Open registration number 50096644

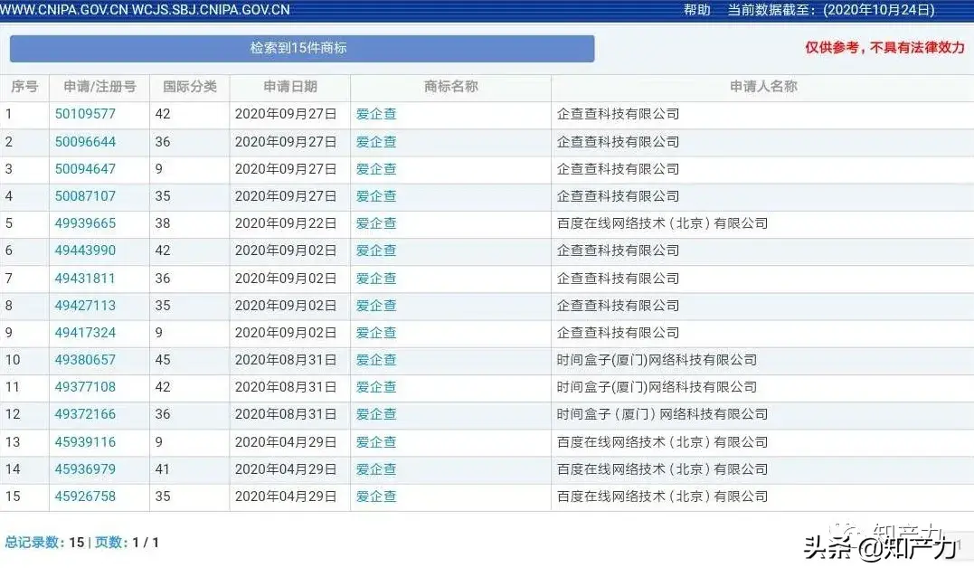coord(85,142)
